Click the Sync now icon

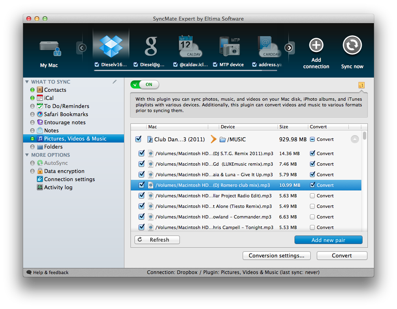click(352, 45)
